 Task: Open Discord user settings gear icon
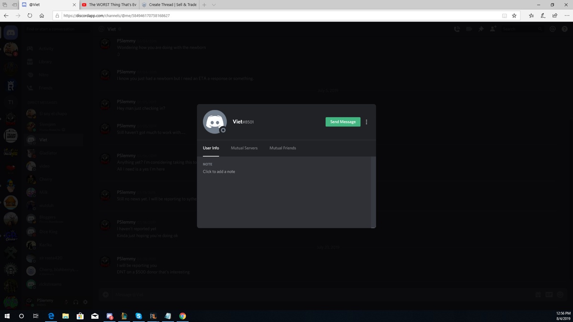(85, 302)
